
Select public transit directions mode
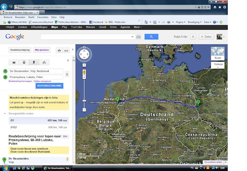coord(24,63)
